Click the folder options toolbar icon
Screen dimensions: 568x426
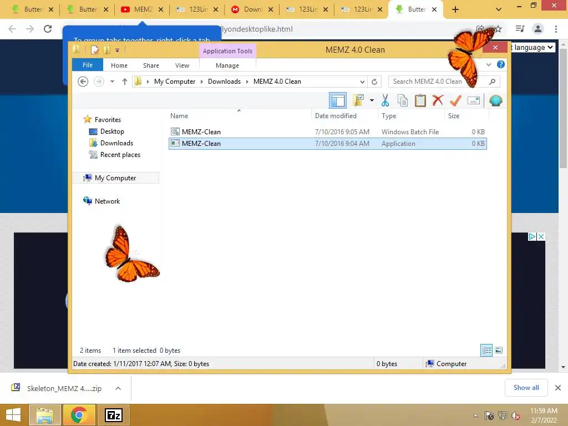click(358, 100)
